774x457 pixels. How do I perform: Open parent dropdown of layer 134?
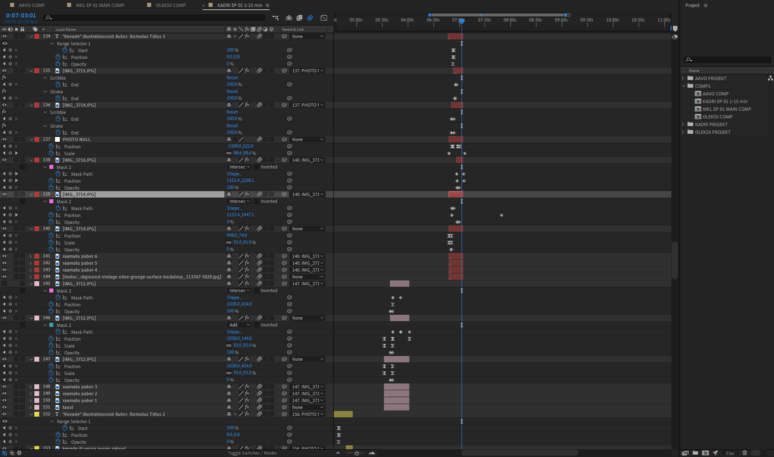[308, 36]
